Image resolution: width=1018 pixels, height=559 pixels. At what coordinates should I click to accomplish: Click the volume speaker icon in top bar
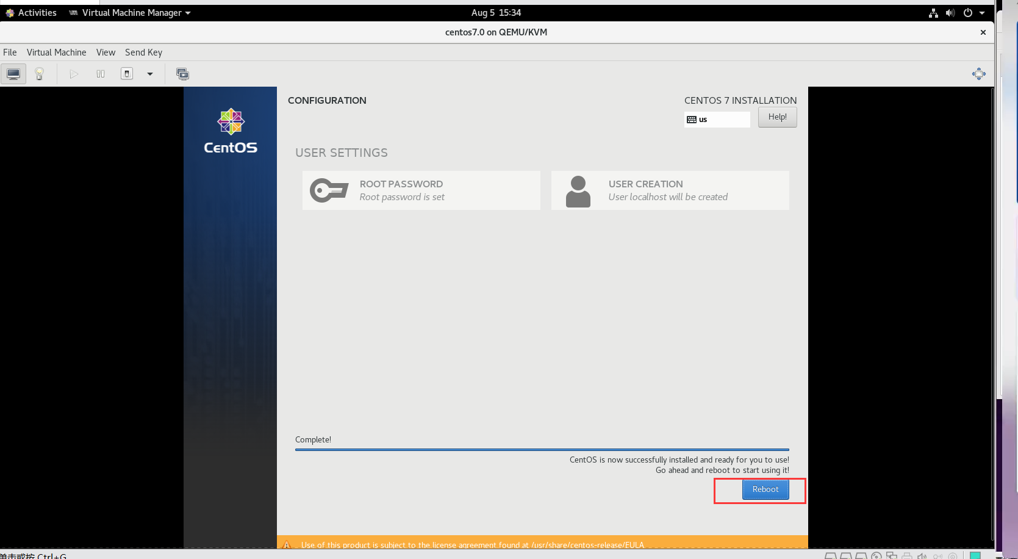tap(950, 13)
